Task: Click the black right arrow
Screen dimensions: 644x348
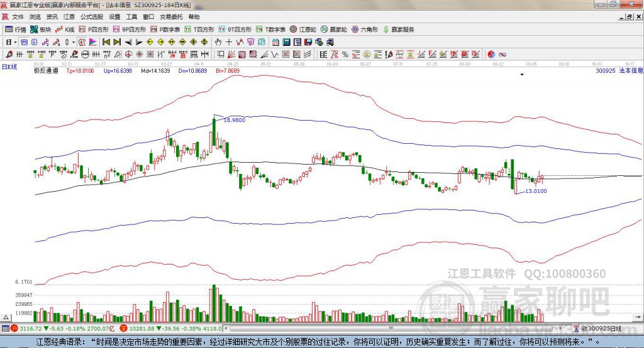Action: coord(139,42)
